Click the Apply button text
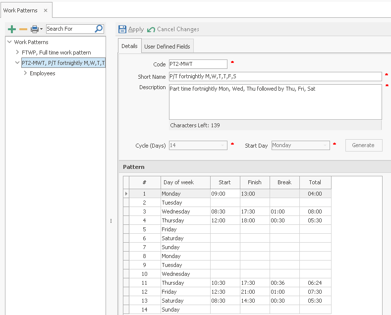The height and width of the screenshot is (315, 391). click(x=136, y=29)
